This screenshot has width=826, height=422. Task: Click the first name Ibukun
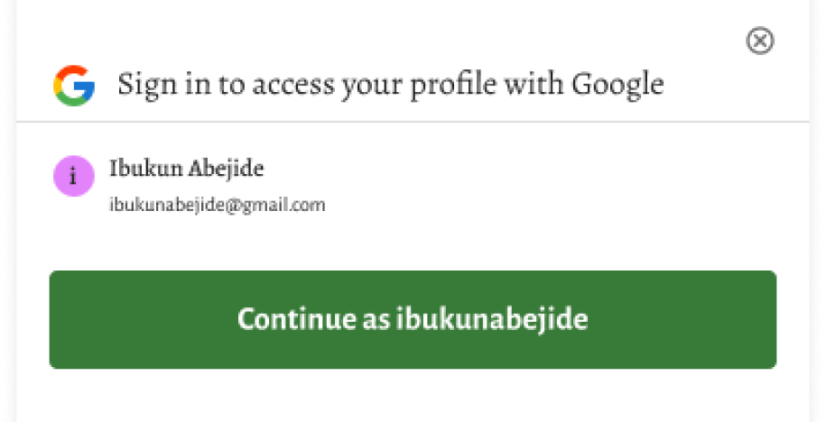point(144,168)
